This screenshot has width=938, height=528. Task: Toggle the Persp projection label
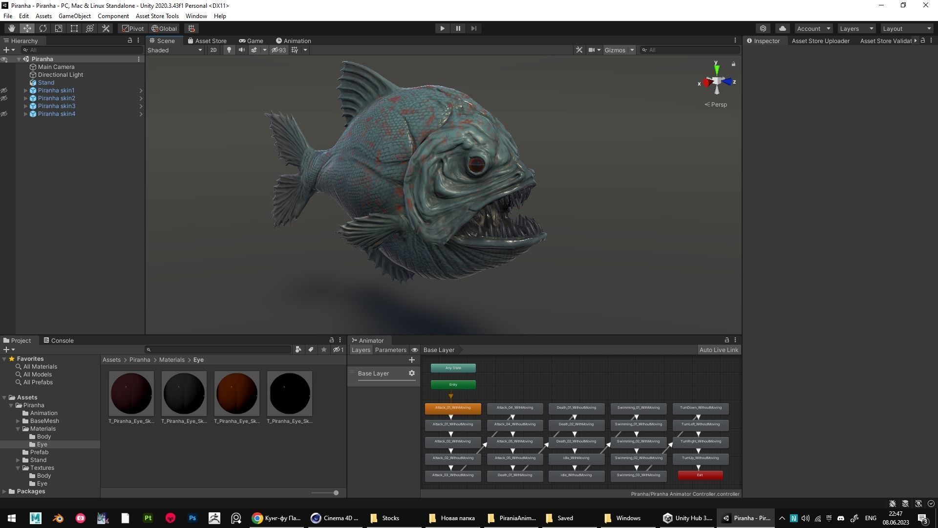pyautogui.click(x=716, y=104)
